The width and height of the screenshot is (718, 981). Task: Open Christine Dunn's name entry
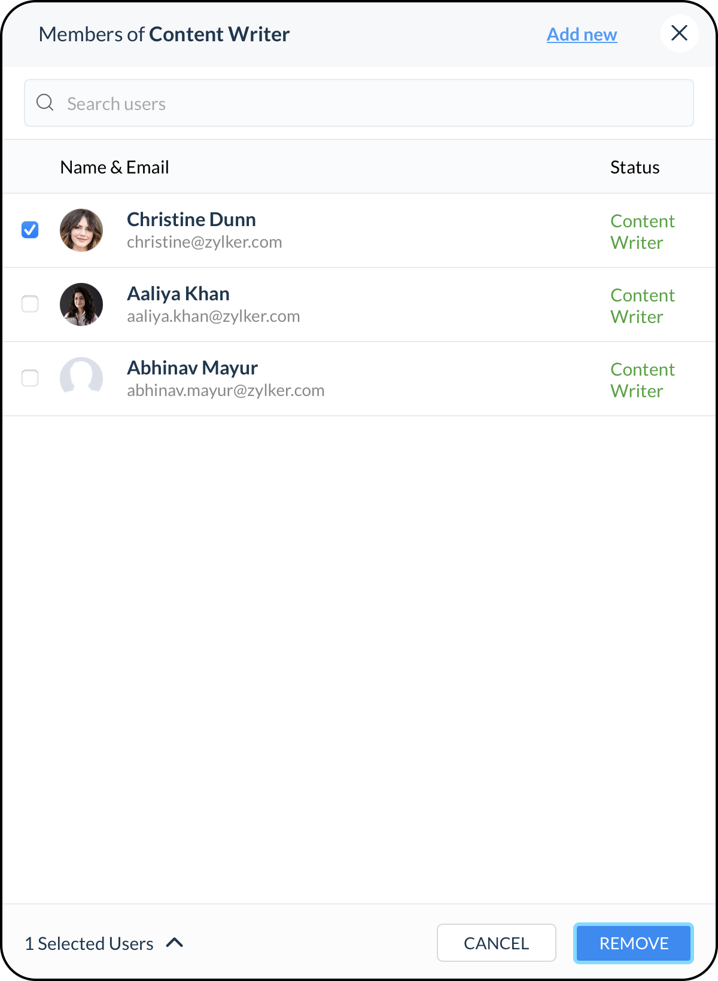(191, 220)
